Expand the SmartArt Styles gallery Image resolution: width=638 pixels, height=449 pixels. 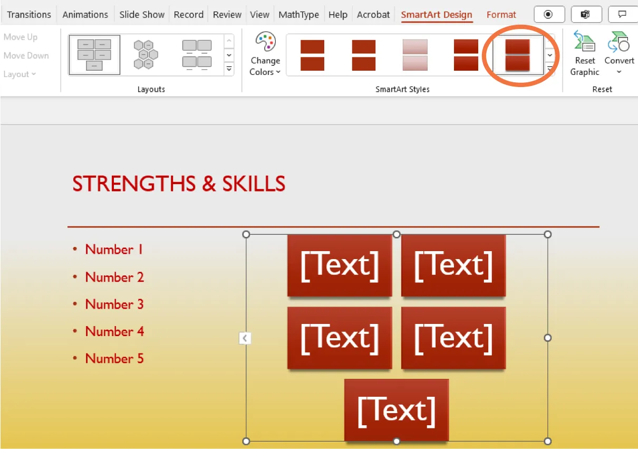pyautogui.click(x=550, y=69)
